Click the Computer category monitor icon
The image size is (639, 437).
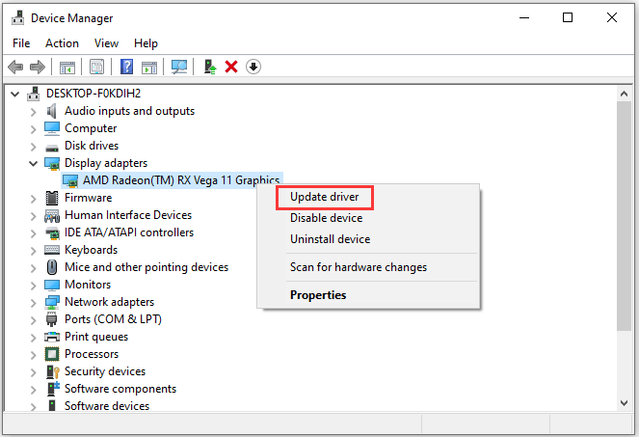pos(52,128)
